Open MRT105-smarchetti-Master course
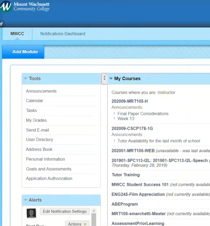The height and width of the screenshot is (226, 210). pyautogui.click(x=139, y=214)
